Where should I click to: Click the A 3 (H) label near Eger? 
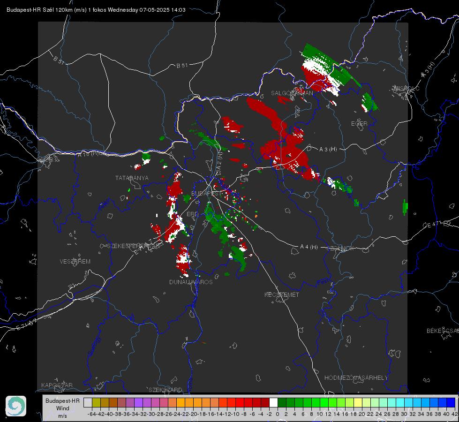click(x=328, y=150)
